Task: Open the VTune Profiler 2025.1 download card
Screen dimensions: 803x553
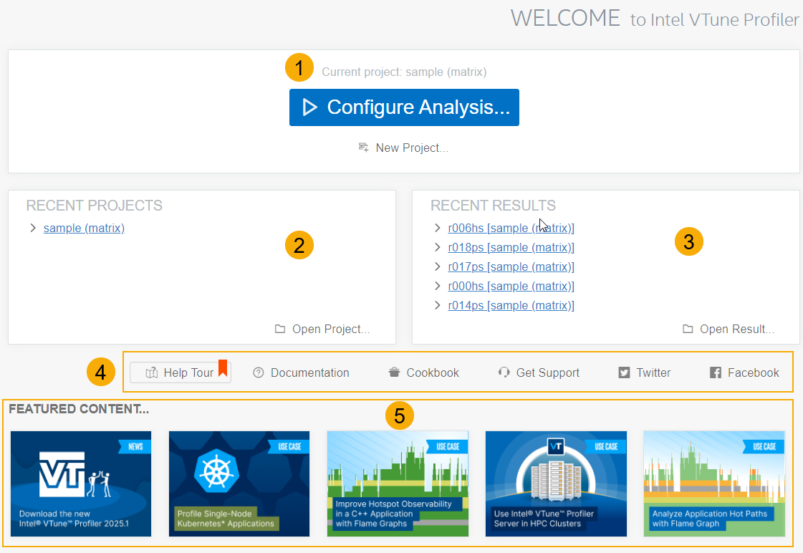Action: tap(81, 484)
